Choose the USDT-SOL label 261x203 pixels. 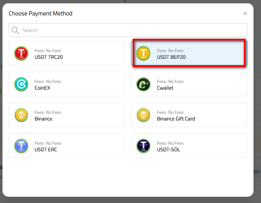(168, 150)
